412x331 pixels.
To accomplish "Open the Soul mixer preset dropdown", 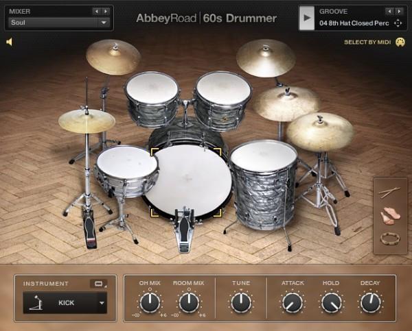I will [x=59, y=23].
